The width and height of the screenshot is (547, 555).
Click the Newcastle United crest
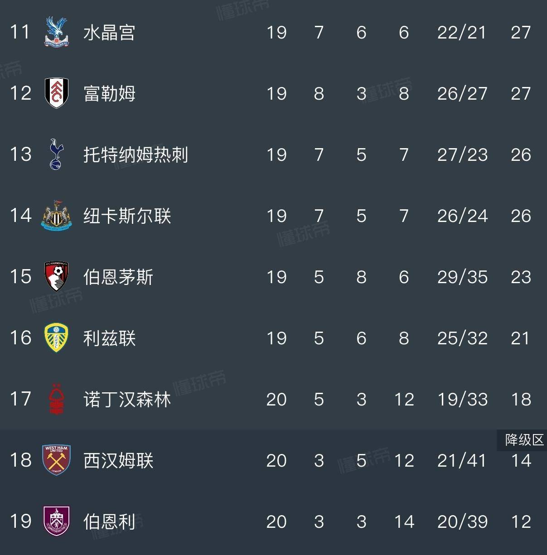click(56, 216)
